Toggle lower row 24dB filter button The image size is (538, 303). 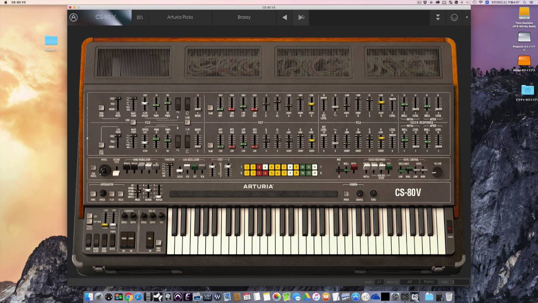click(x=210, y=145)
